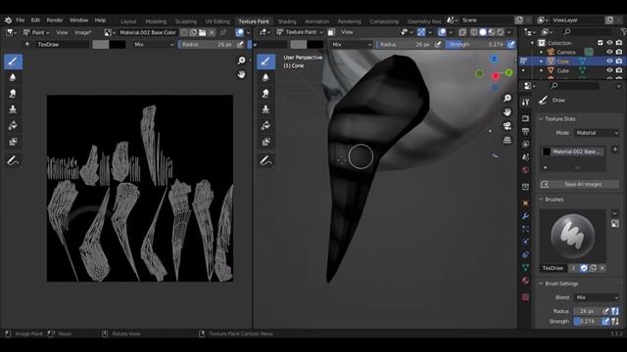Toggle visibility eye for Collection

tap(609, 43)
